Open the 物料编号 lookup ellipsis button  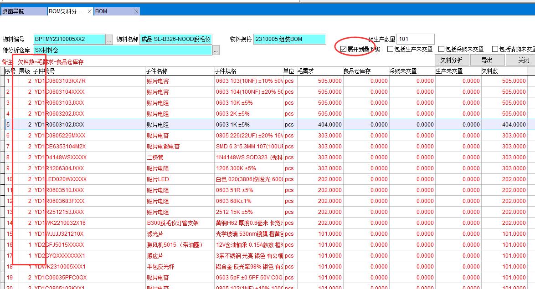[x=109, y=40]
